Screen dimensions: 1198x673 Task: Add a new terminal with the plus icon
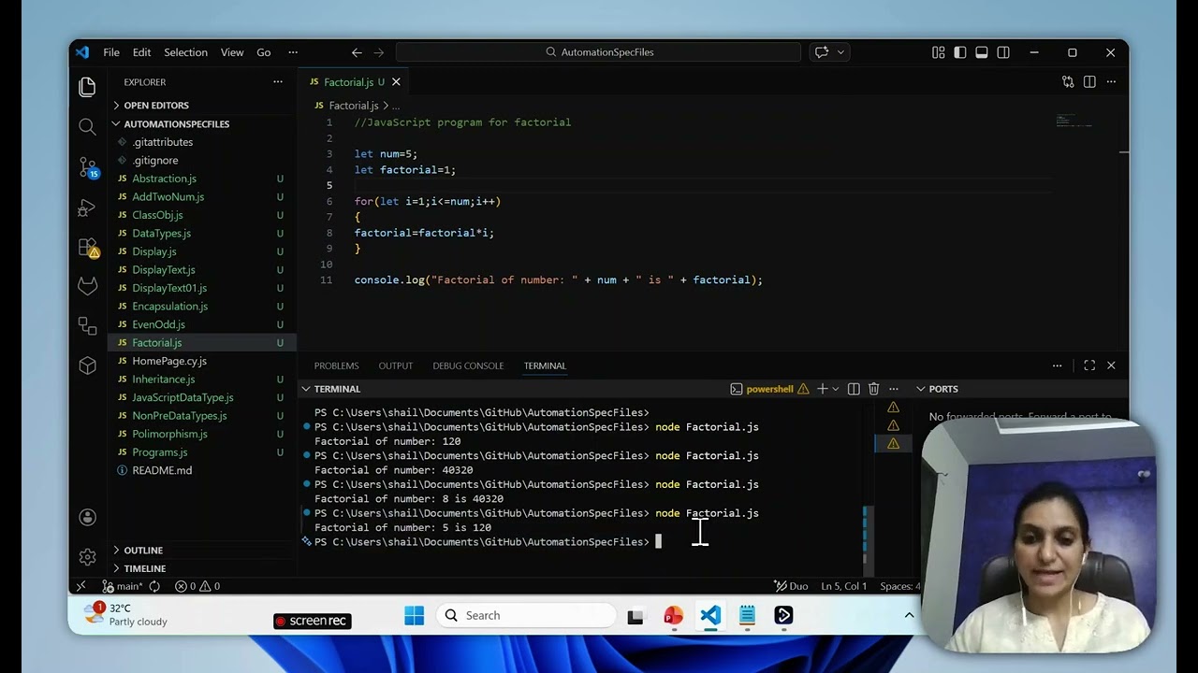point(822,389)
